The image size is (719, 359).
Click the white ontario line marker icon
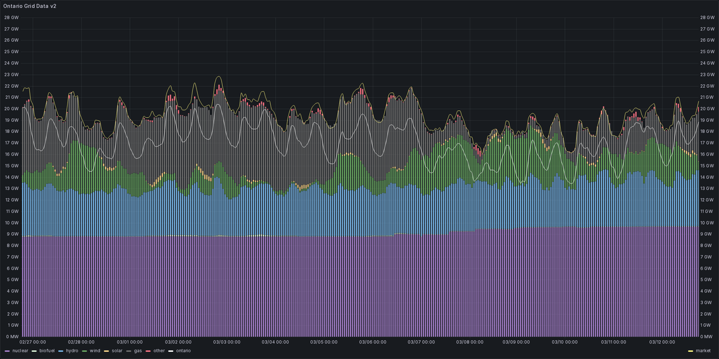pyautogui.click(x=171, y=351)
